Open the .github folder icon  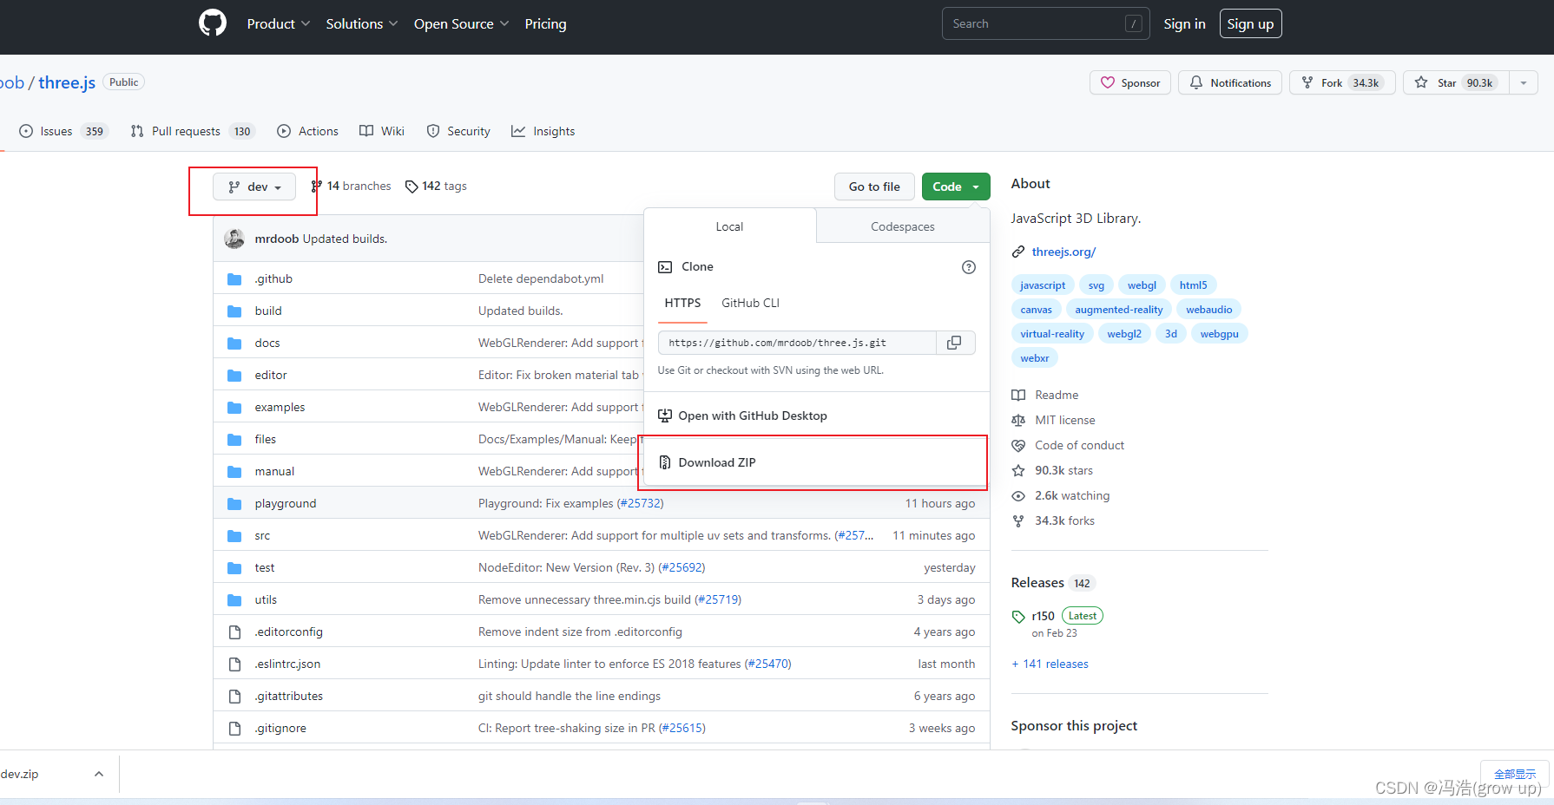(234, 279)
